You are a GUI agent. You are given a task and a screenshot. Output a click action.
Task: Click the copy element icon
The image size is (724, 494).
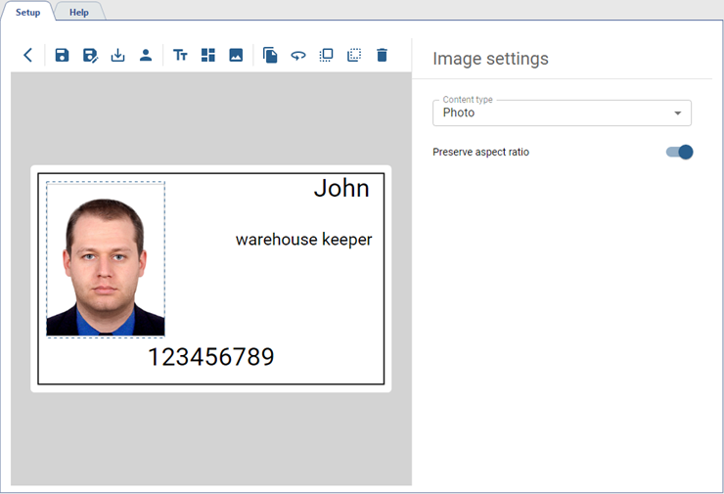tap(270, 55)
